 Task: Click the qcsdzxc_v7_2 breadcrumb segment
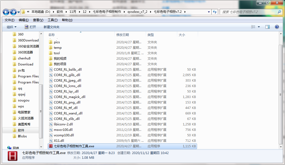point(137,12)
